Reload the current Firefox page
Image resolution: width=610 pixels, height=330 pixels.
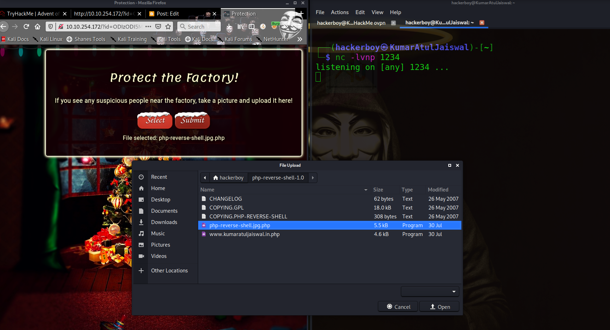(26, 26)
